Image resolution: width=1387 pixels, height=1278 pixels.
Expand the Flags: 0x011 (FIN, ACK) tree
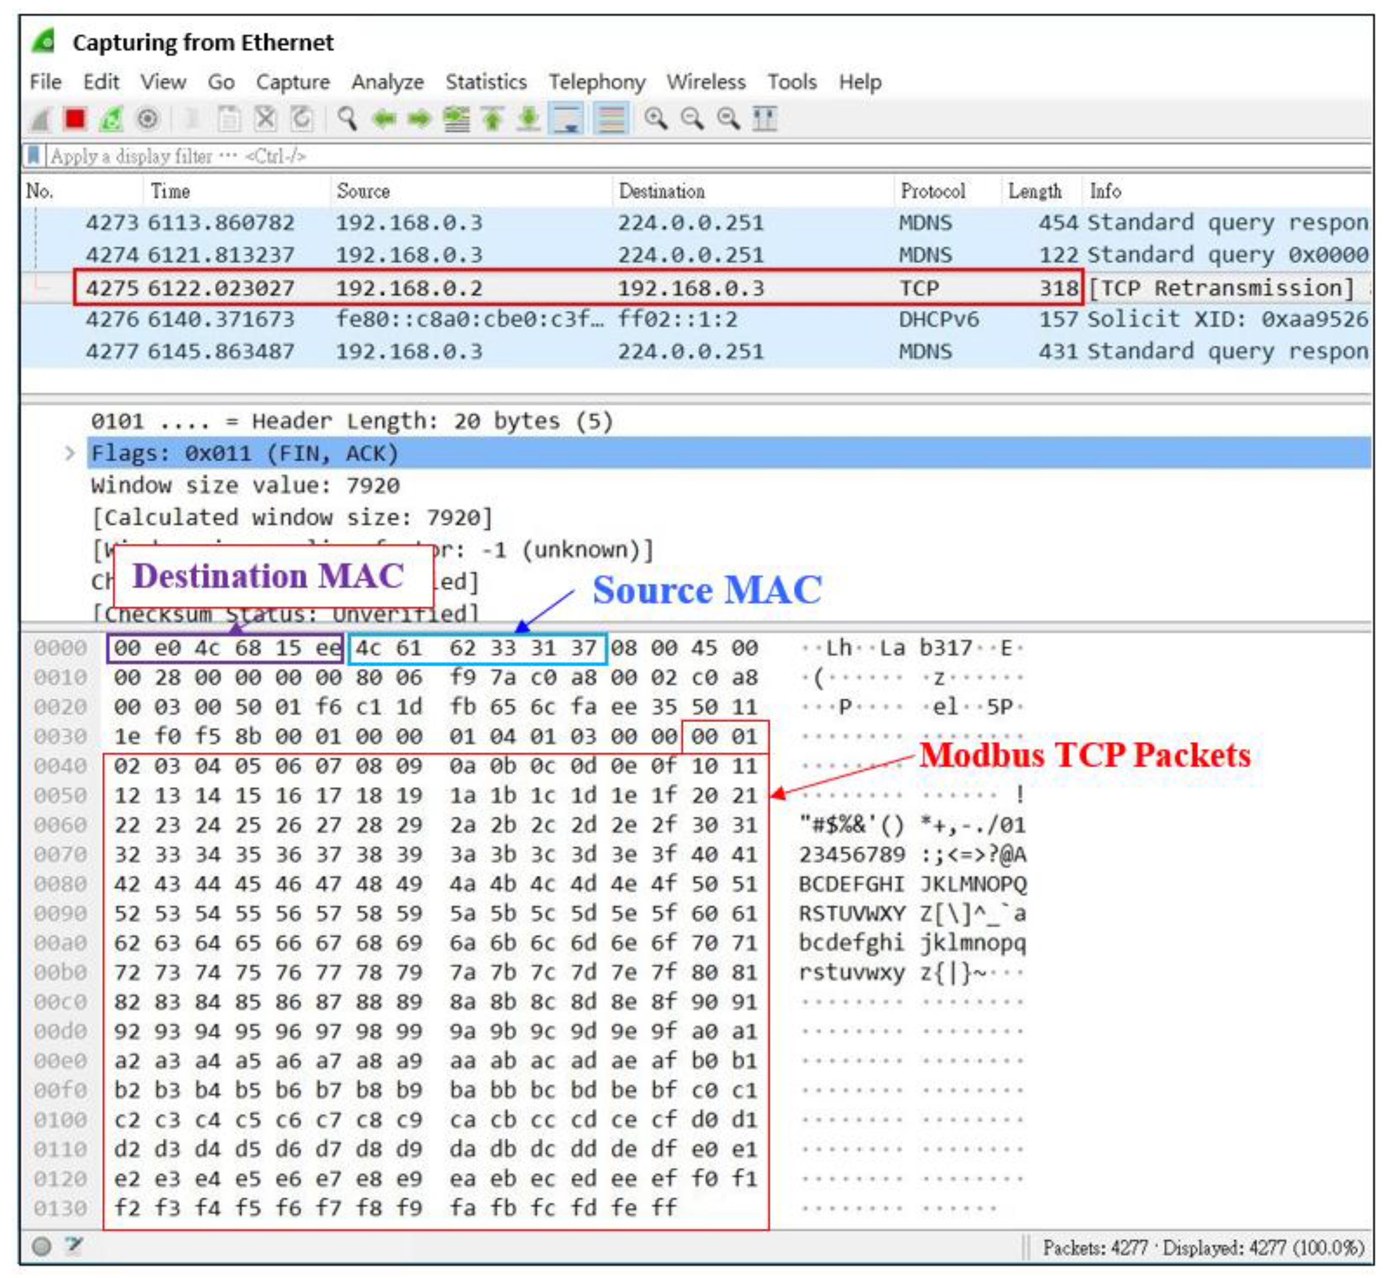[x=70, y=454]
